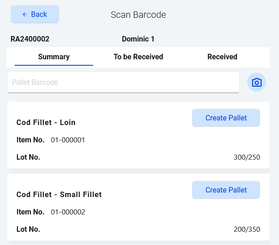Click the left arrow on Back

point(25,15)
